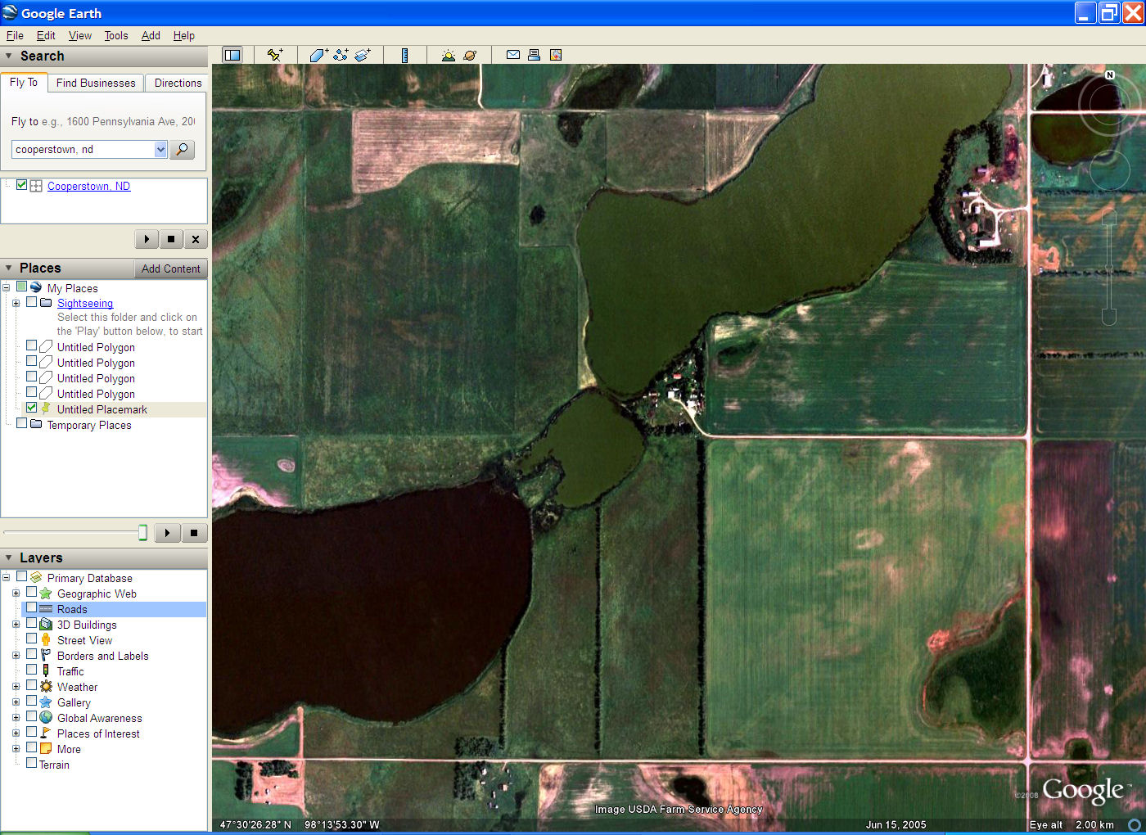Collapse the Places panel triangle
The width and height of the screenshot is (1146, 835).
click(x=9, y=268)
